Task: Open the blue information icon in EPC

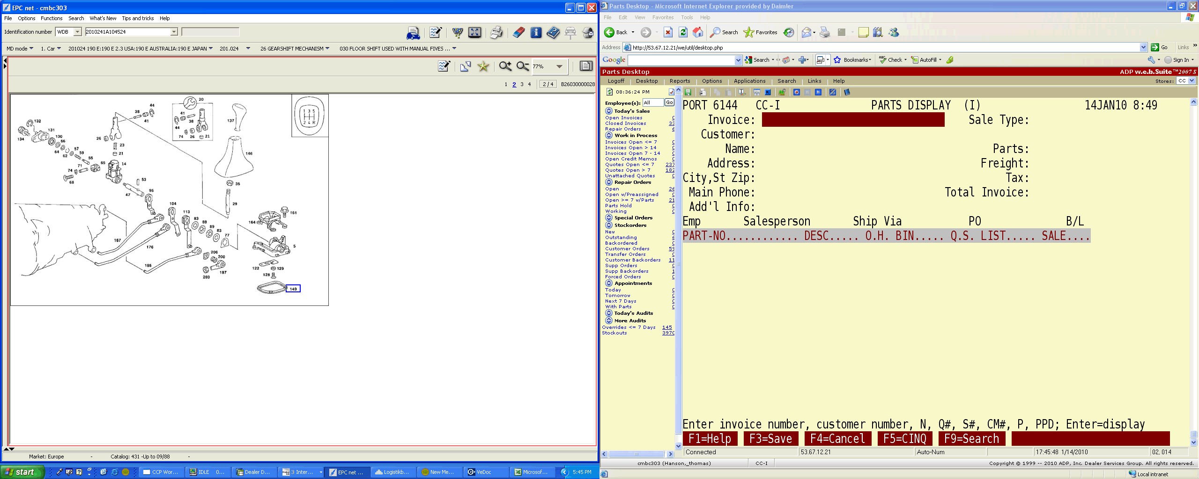Action: 536,32
